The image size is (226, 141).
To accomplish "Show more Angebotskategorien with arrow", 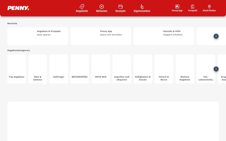I will pos(216,69).
